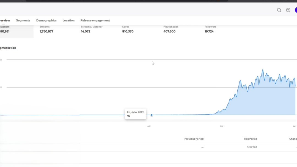Switch to the Segments tab
The image size is (297, 167).
[23, 21]
